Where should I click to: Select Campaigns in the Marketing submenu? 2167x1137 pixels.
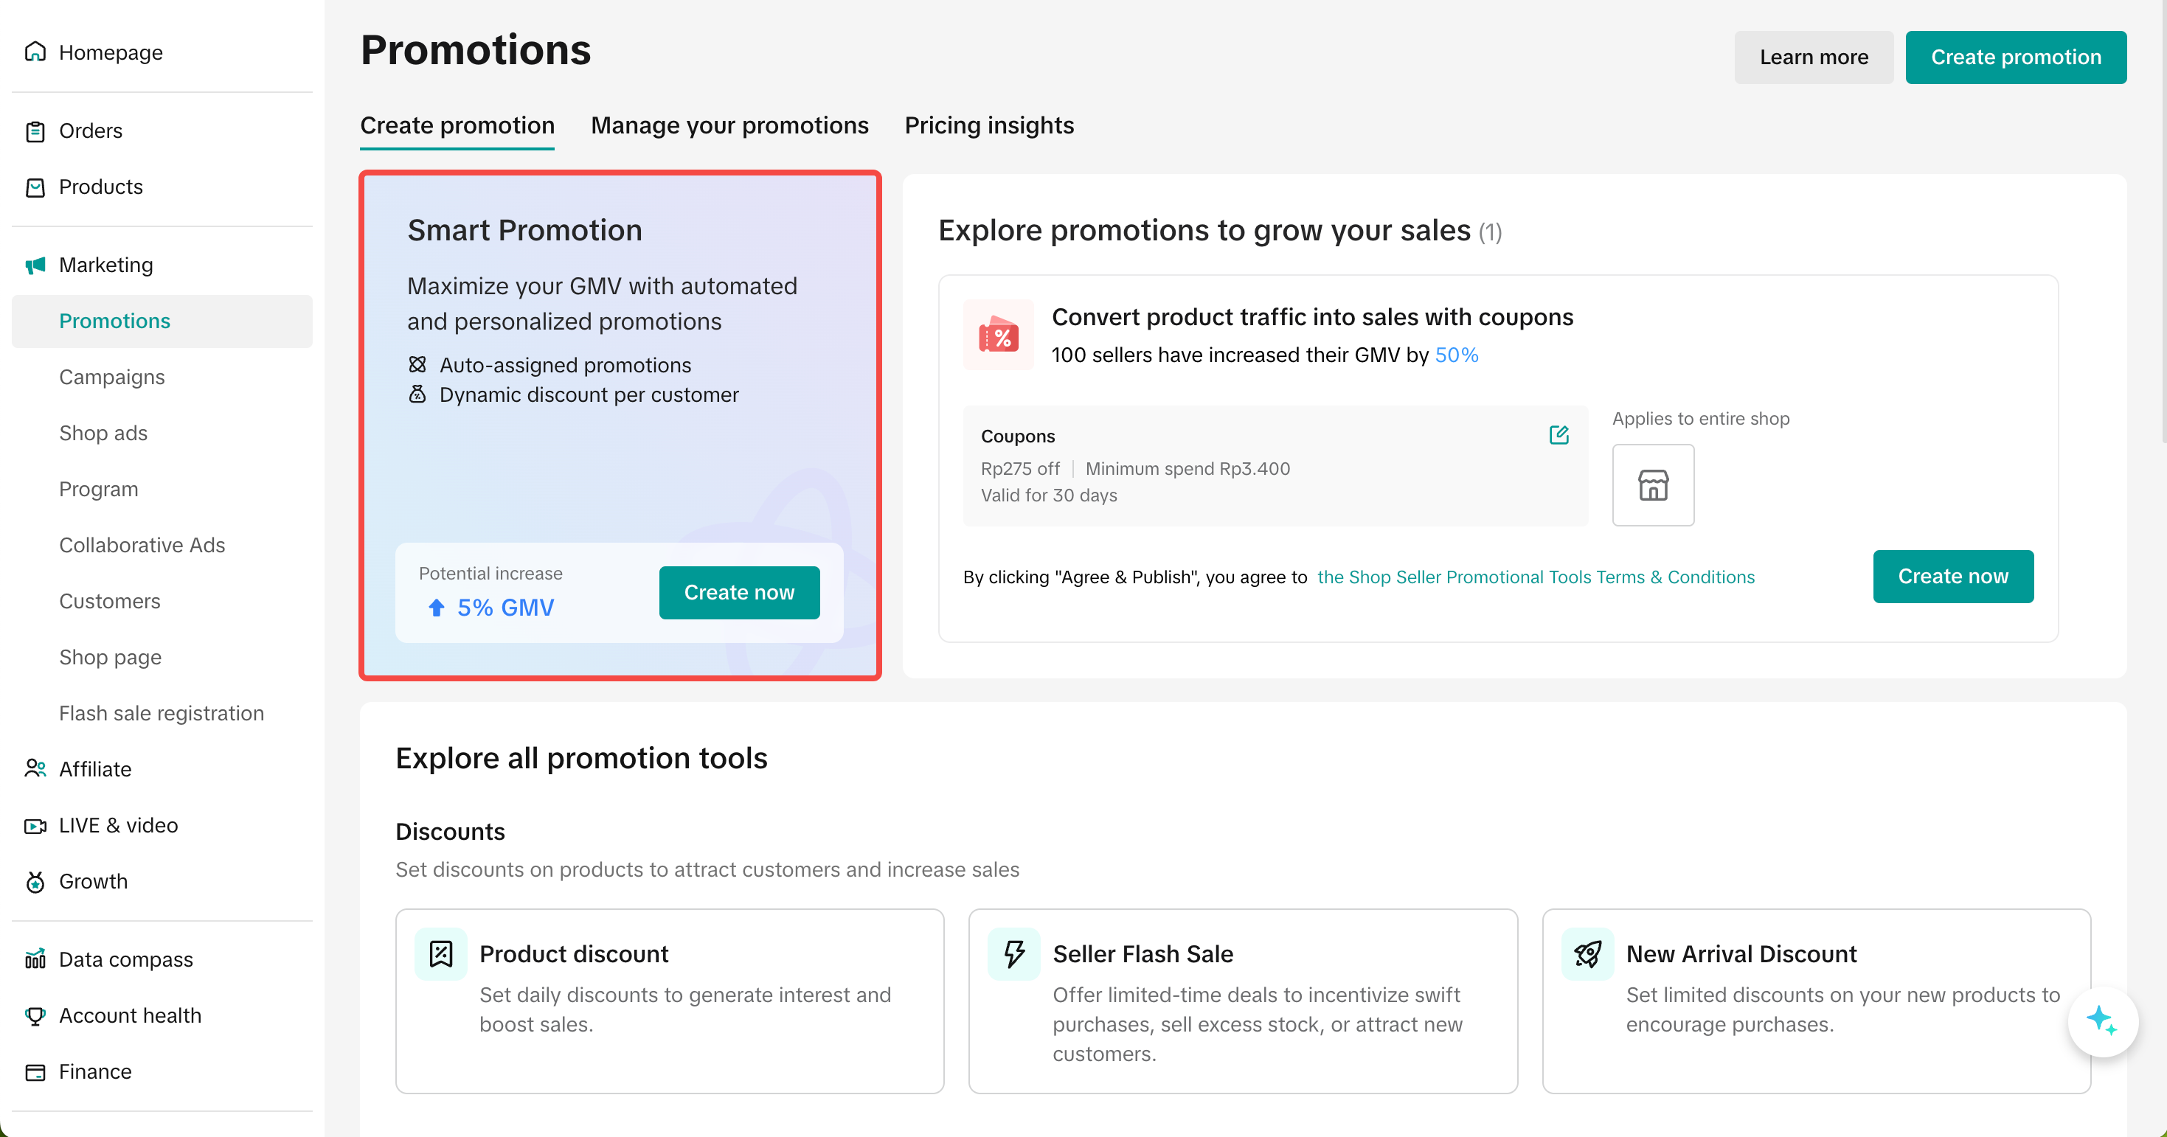(112, 377)
